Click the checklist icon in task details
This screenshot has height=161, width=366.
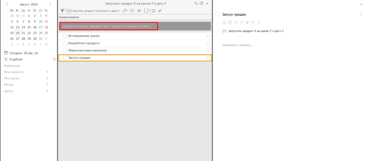(x=253, y=23)
